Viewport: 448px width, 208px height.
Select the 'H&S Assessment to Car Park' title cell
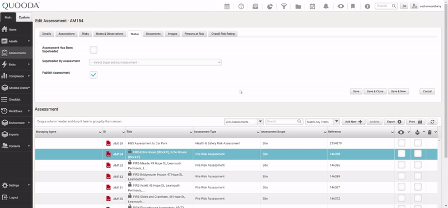click(159, 143)
